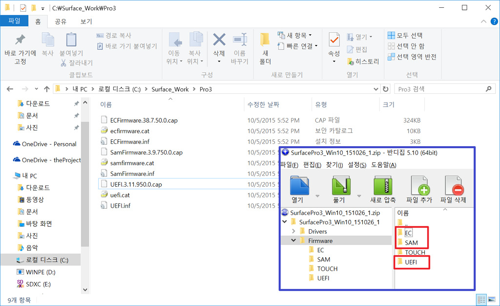
Task: Sort by Date modified (수정한 날짜) header
Action: click(263, 104)
